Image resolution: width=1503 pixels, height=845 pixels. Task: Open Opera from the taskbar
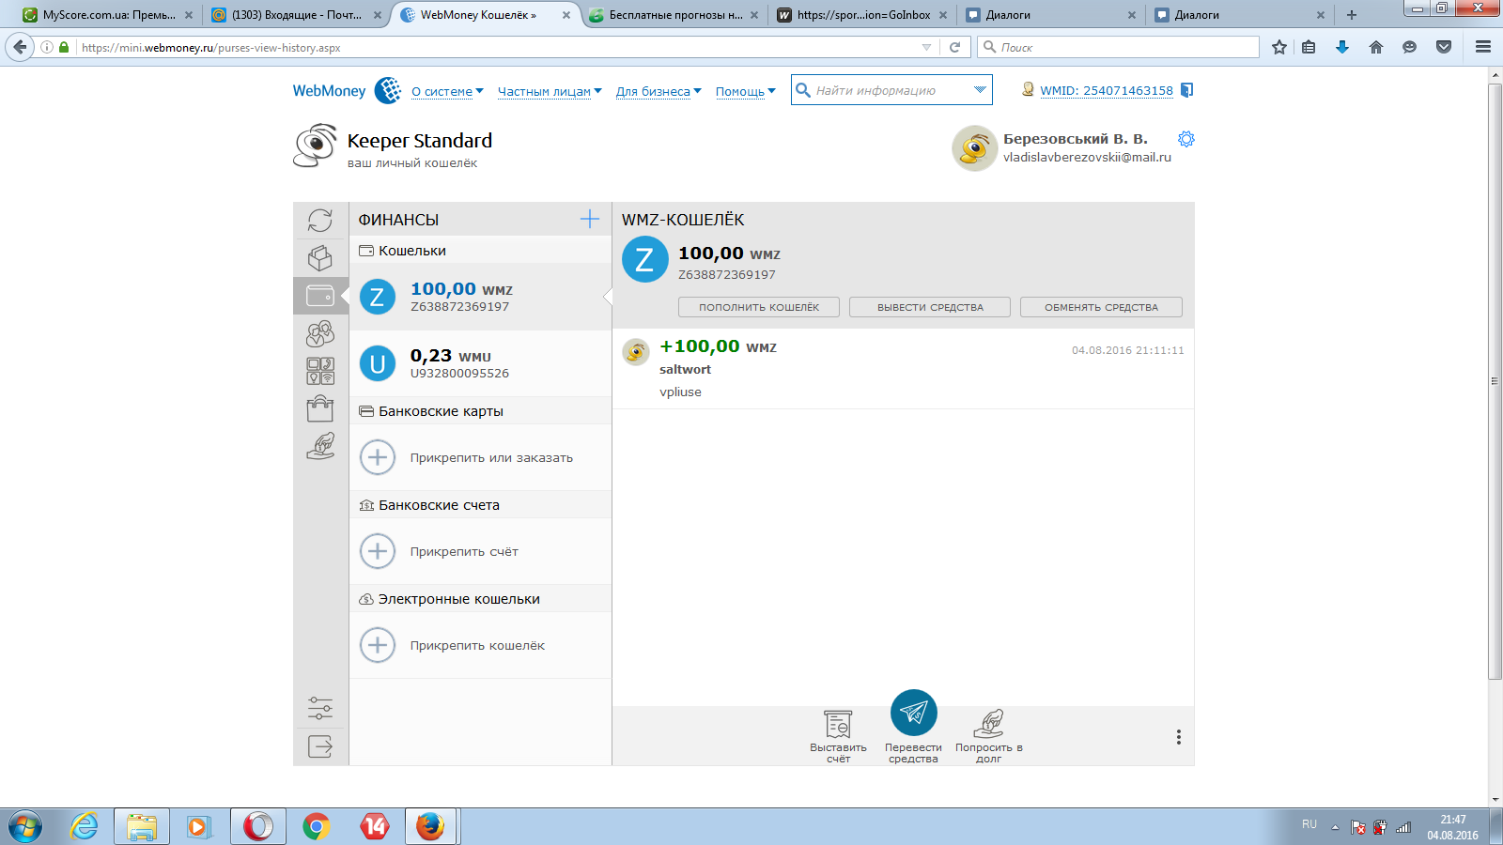coord(258,826)
